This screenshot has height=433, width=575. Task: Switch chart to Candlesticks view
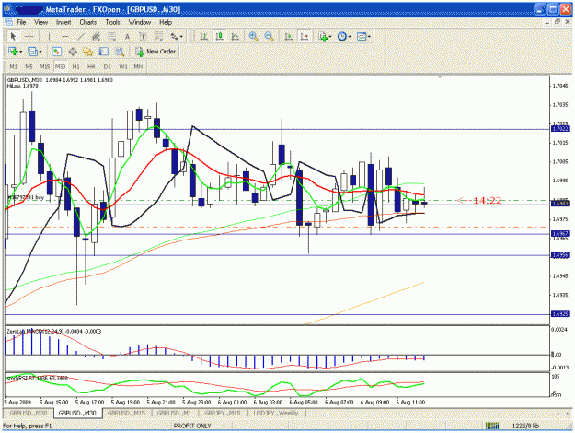(220, 37)
